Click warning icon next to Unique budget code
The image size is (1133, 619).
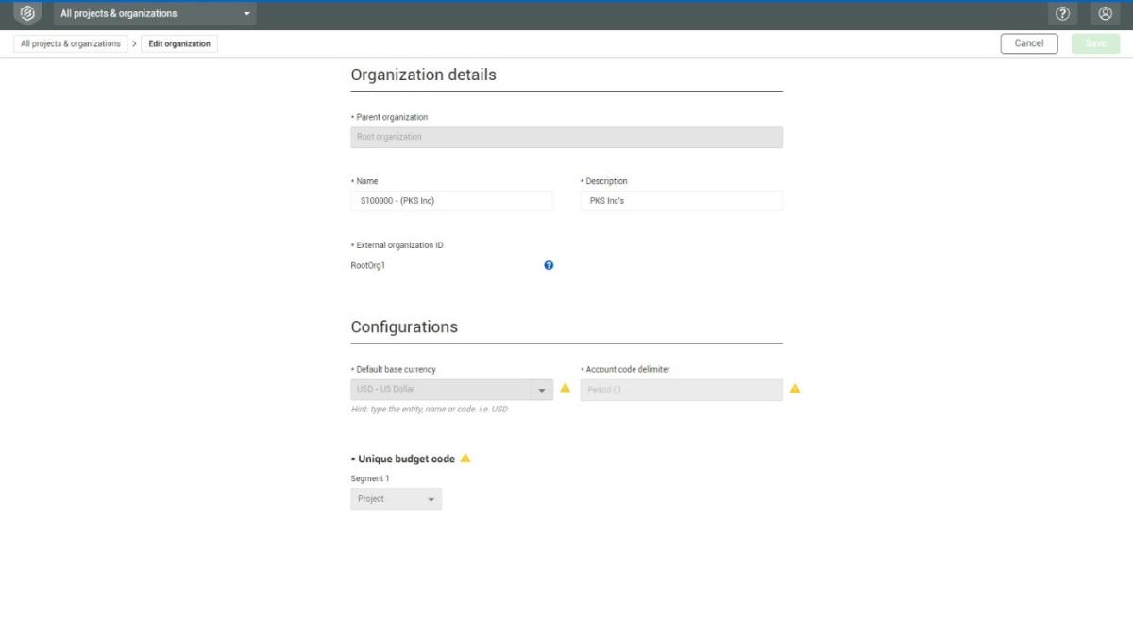[465, 459]
